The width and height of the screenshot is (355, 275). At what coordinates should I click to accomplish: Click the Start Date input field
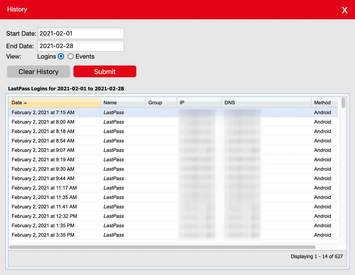click(x=81, y=33)
